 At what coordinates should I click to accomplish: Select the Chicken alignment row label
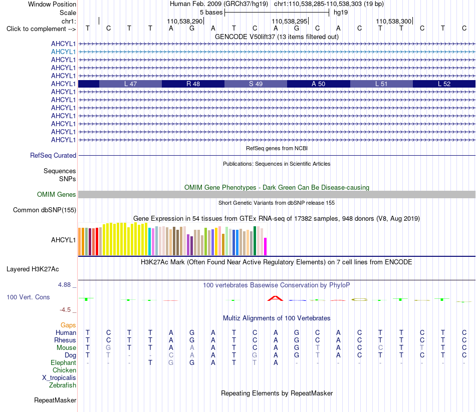tap(64, 370)
